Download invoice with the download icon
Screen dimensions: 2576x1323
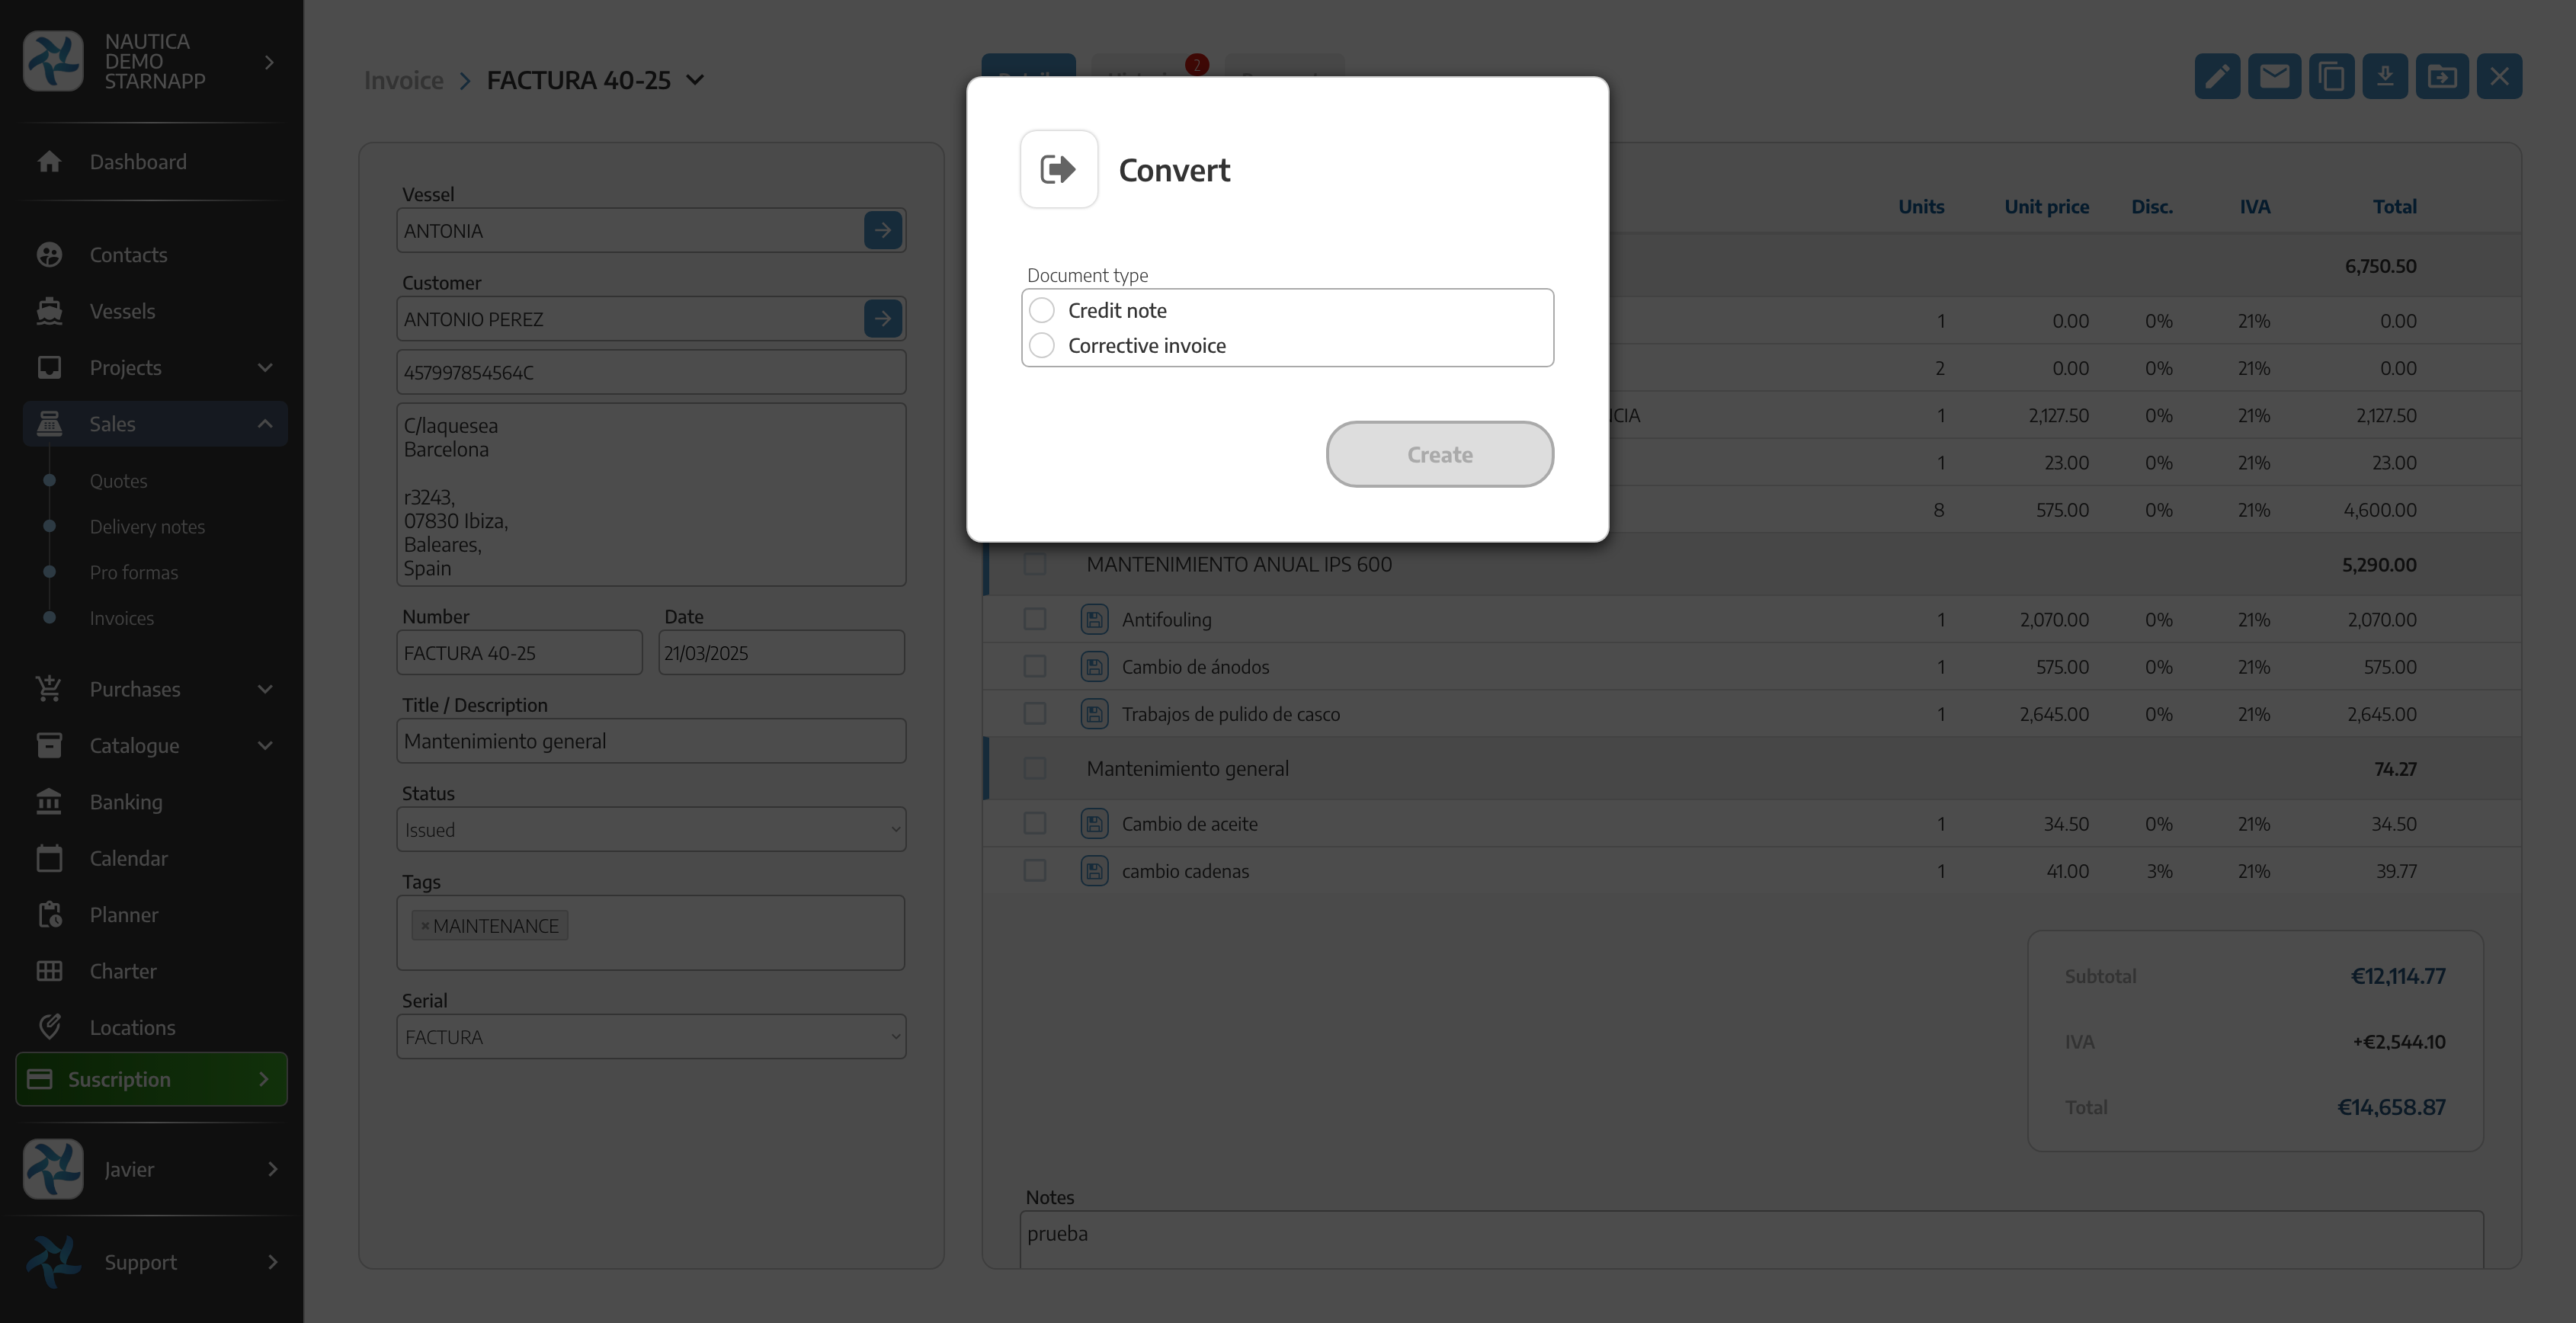point(2385,76)
